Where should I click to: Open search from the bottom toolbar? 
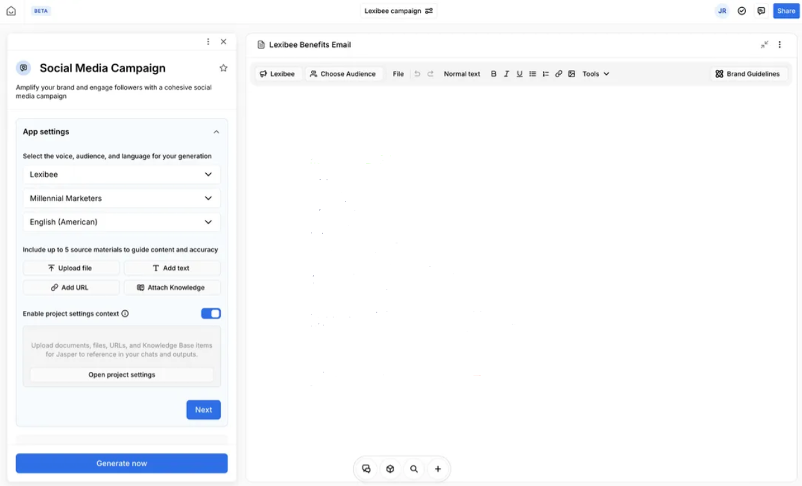[x=414, y=469]
